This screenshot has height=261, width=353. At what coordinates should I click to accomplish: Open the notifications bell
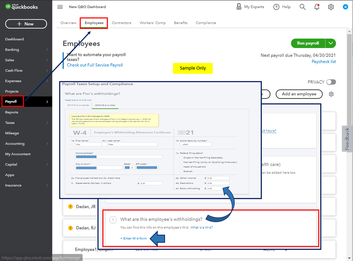pos(317,7)
